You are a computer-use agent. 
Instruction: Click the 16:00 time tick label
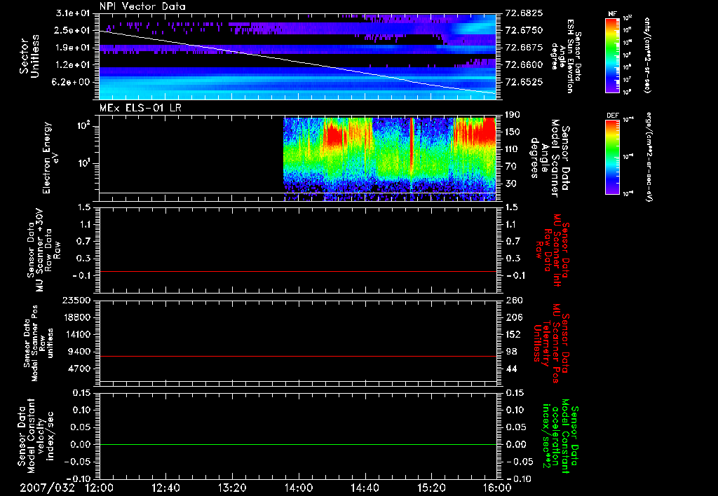(498, 488)
